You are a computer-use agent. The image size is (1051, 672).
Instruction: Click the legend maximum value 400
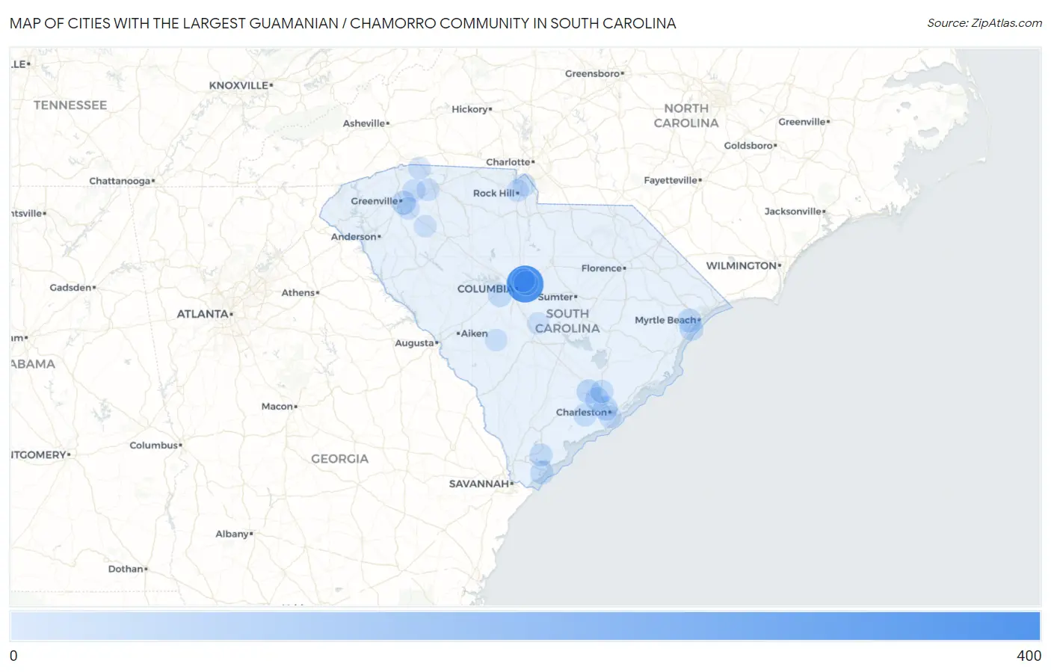[1029, 656]
